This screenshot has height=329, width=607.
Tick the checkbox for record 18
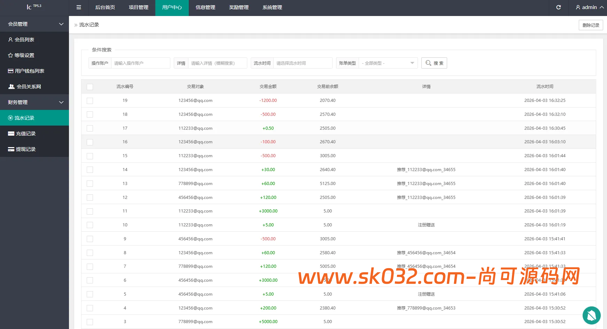(x=90, y=114)
